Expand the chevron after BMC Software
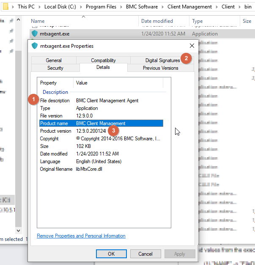Screen dimensions: 255x265 pyautogui.click(x=162, y=7)
